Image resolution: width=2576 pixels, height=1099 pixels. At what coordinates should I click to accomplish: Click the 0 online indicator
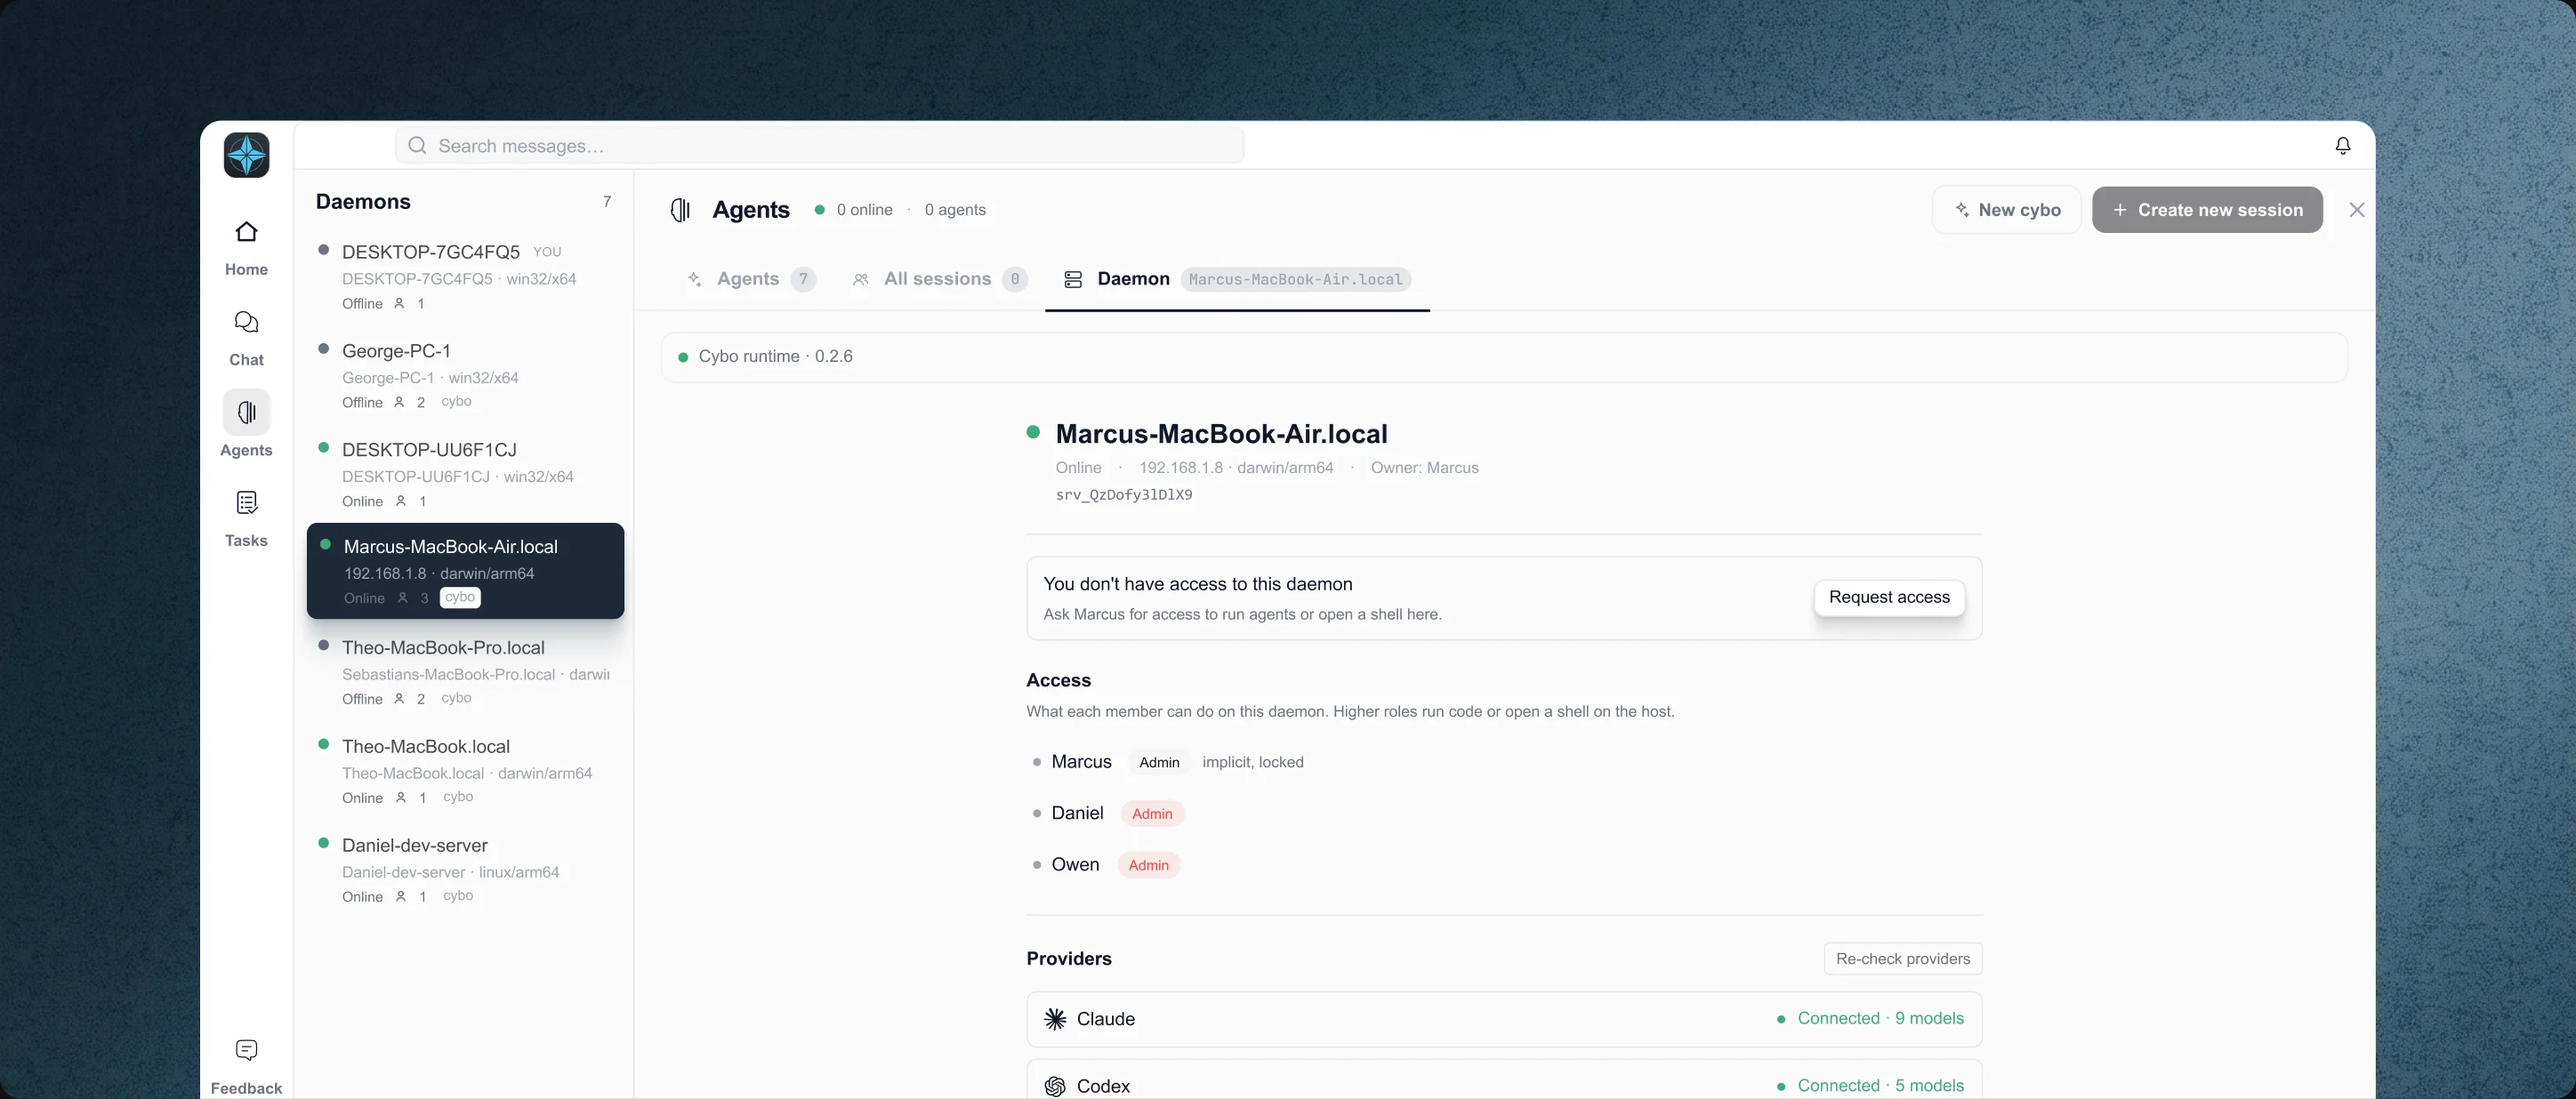(x=853, y=210)
